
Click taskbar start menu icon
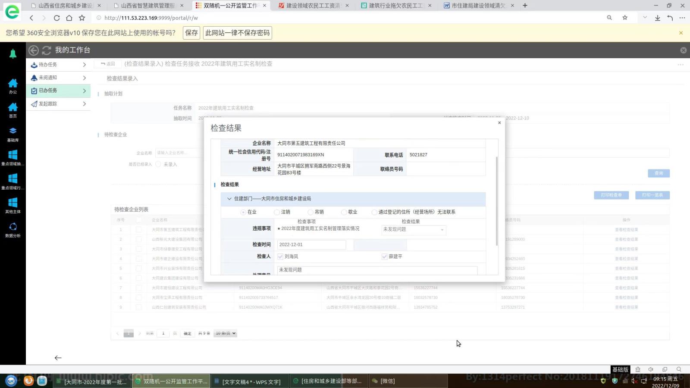[11, 381]
